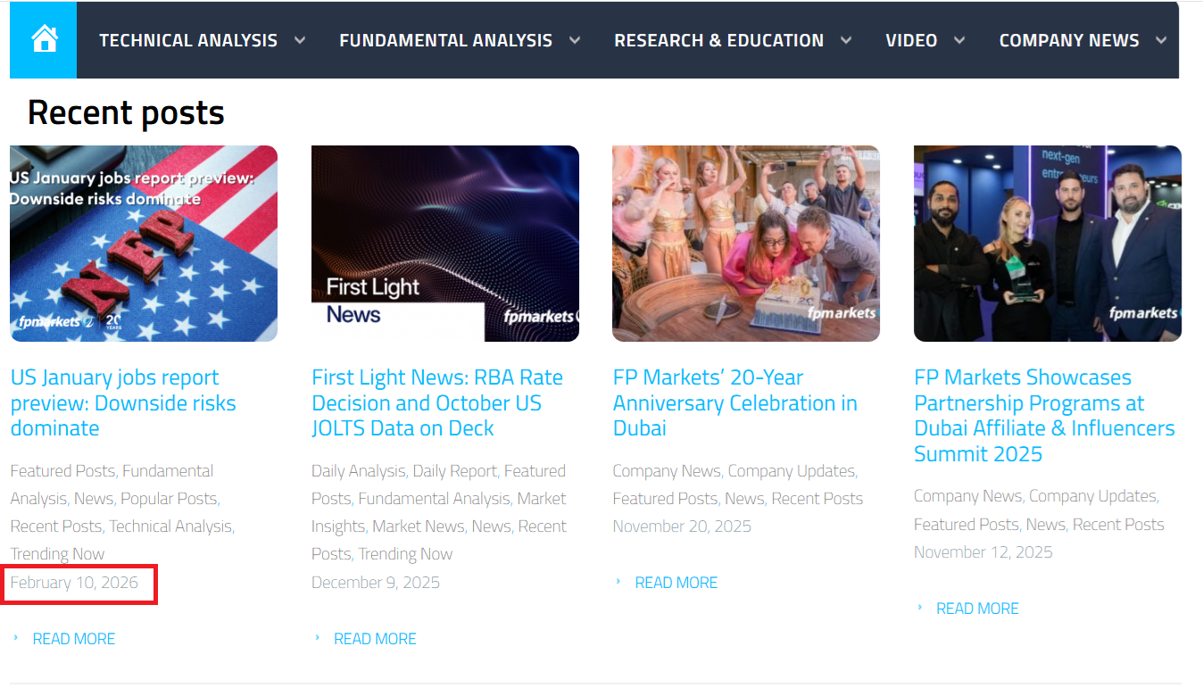This screenshot has width=1203, height=696.
Task: Open the Video menu
Action: tap(911, 40)
